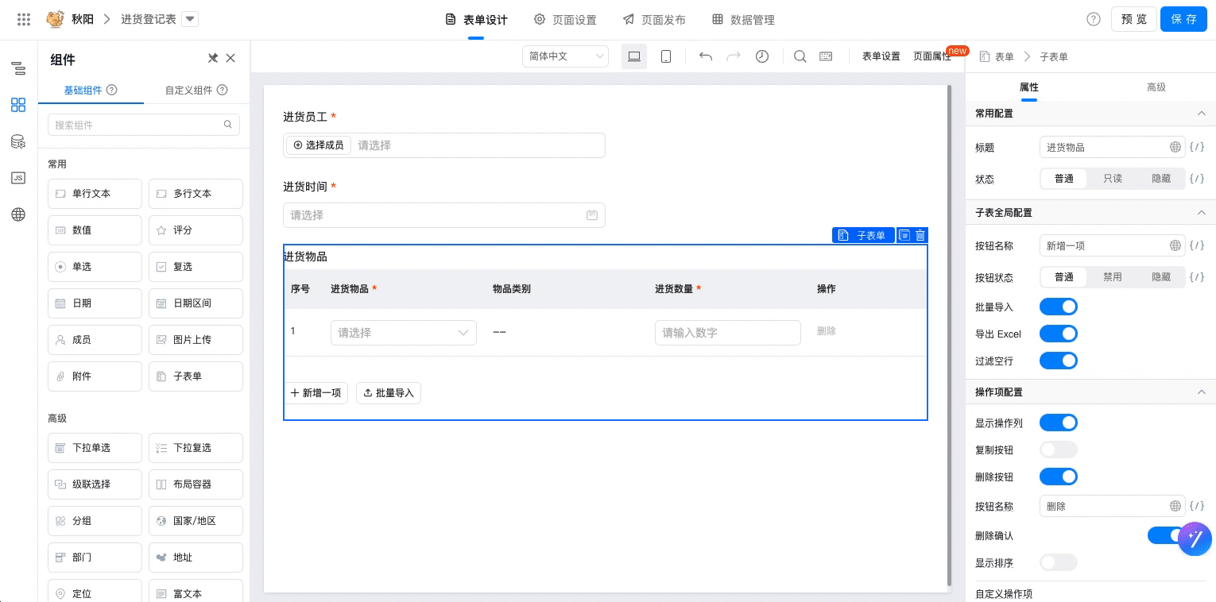Set 按钮状态 to 禁用
1216x602 pixels.
pyautogui.click(x=1113, y=277)
